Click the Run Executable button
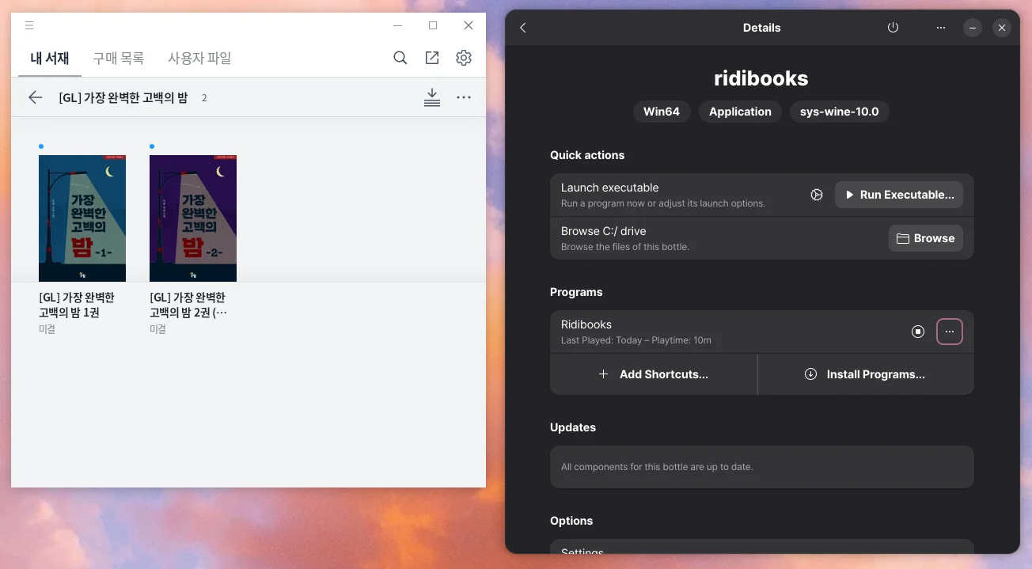The height and width of the screenshot is (569, 1032). (898, 195)
